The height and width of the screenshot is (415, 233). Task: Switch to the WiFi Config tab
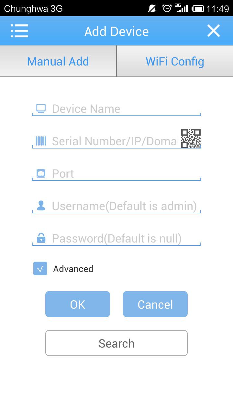tap(175, 61)
